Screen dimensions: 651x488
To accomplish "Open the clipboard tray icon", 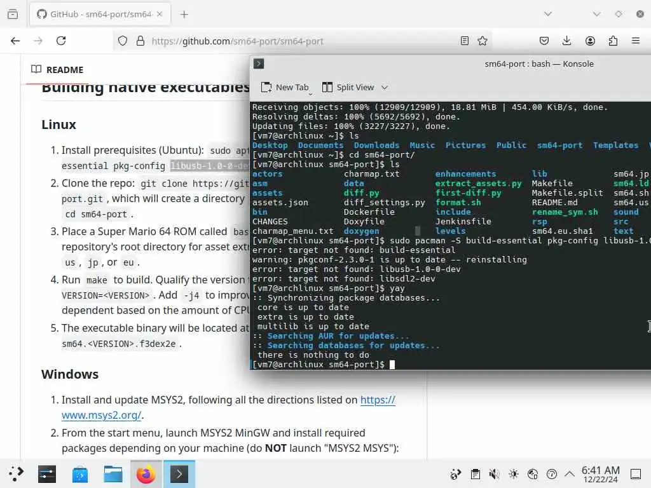I will [x=476, y=474].
